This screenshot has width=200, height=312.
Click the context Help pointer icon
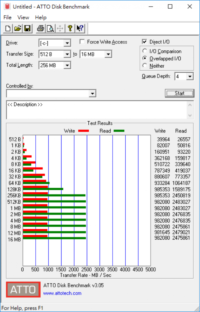pos(80,28)
